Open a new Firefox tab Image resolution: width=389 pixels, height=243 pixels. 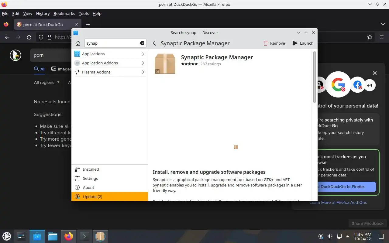click(x=88, y=25)
